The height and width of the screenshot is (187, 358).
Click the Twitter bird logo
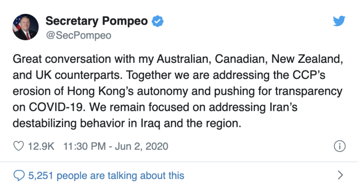[x=339, y=21]
